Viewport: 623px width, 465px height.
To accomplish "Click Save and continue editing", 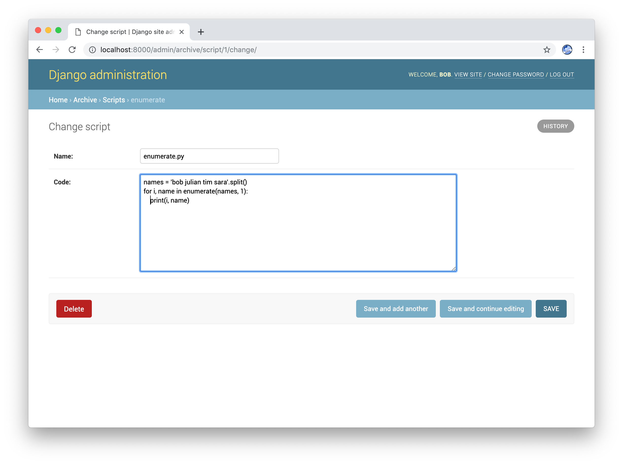I will pos(485,308).
